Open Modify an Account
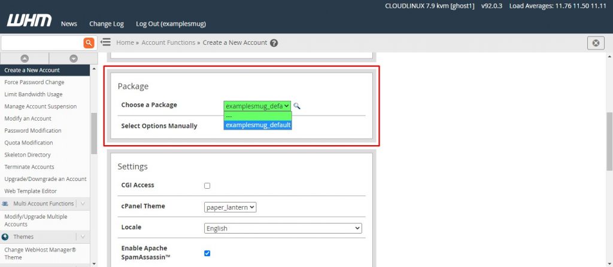 (x=28, y=119)
